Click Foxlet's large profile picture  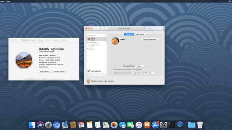115,41
